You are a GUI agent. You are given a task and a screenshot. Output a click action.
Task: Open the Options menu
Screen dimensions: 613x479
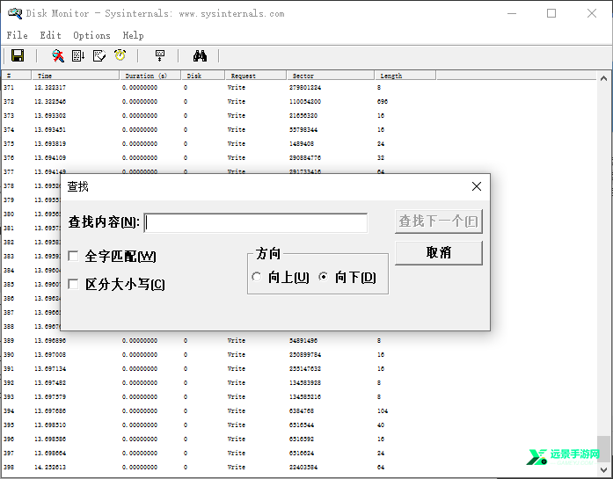[x=91, y=35]
